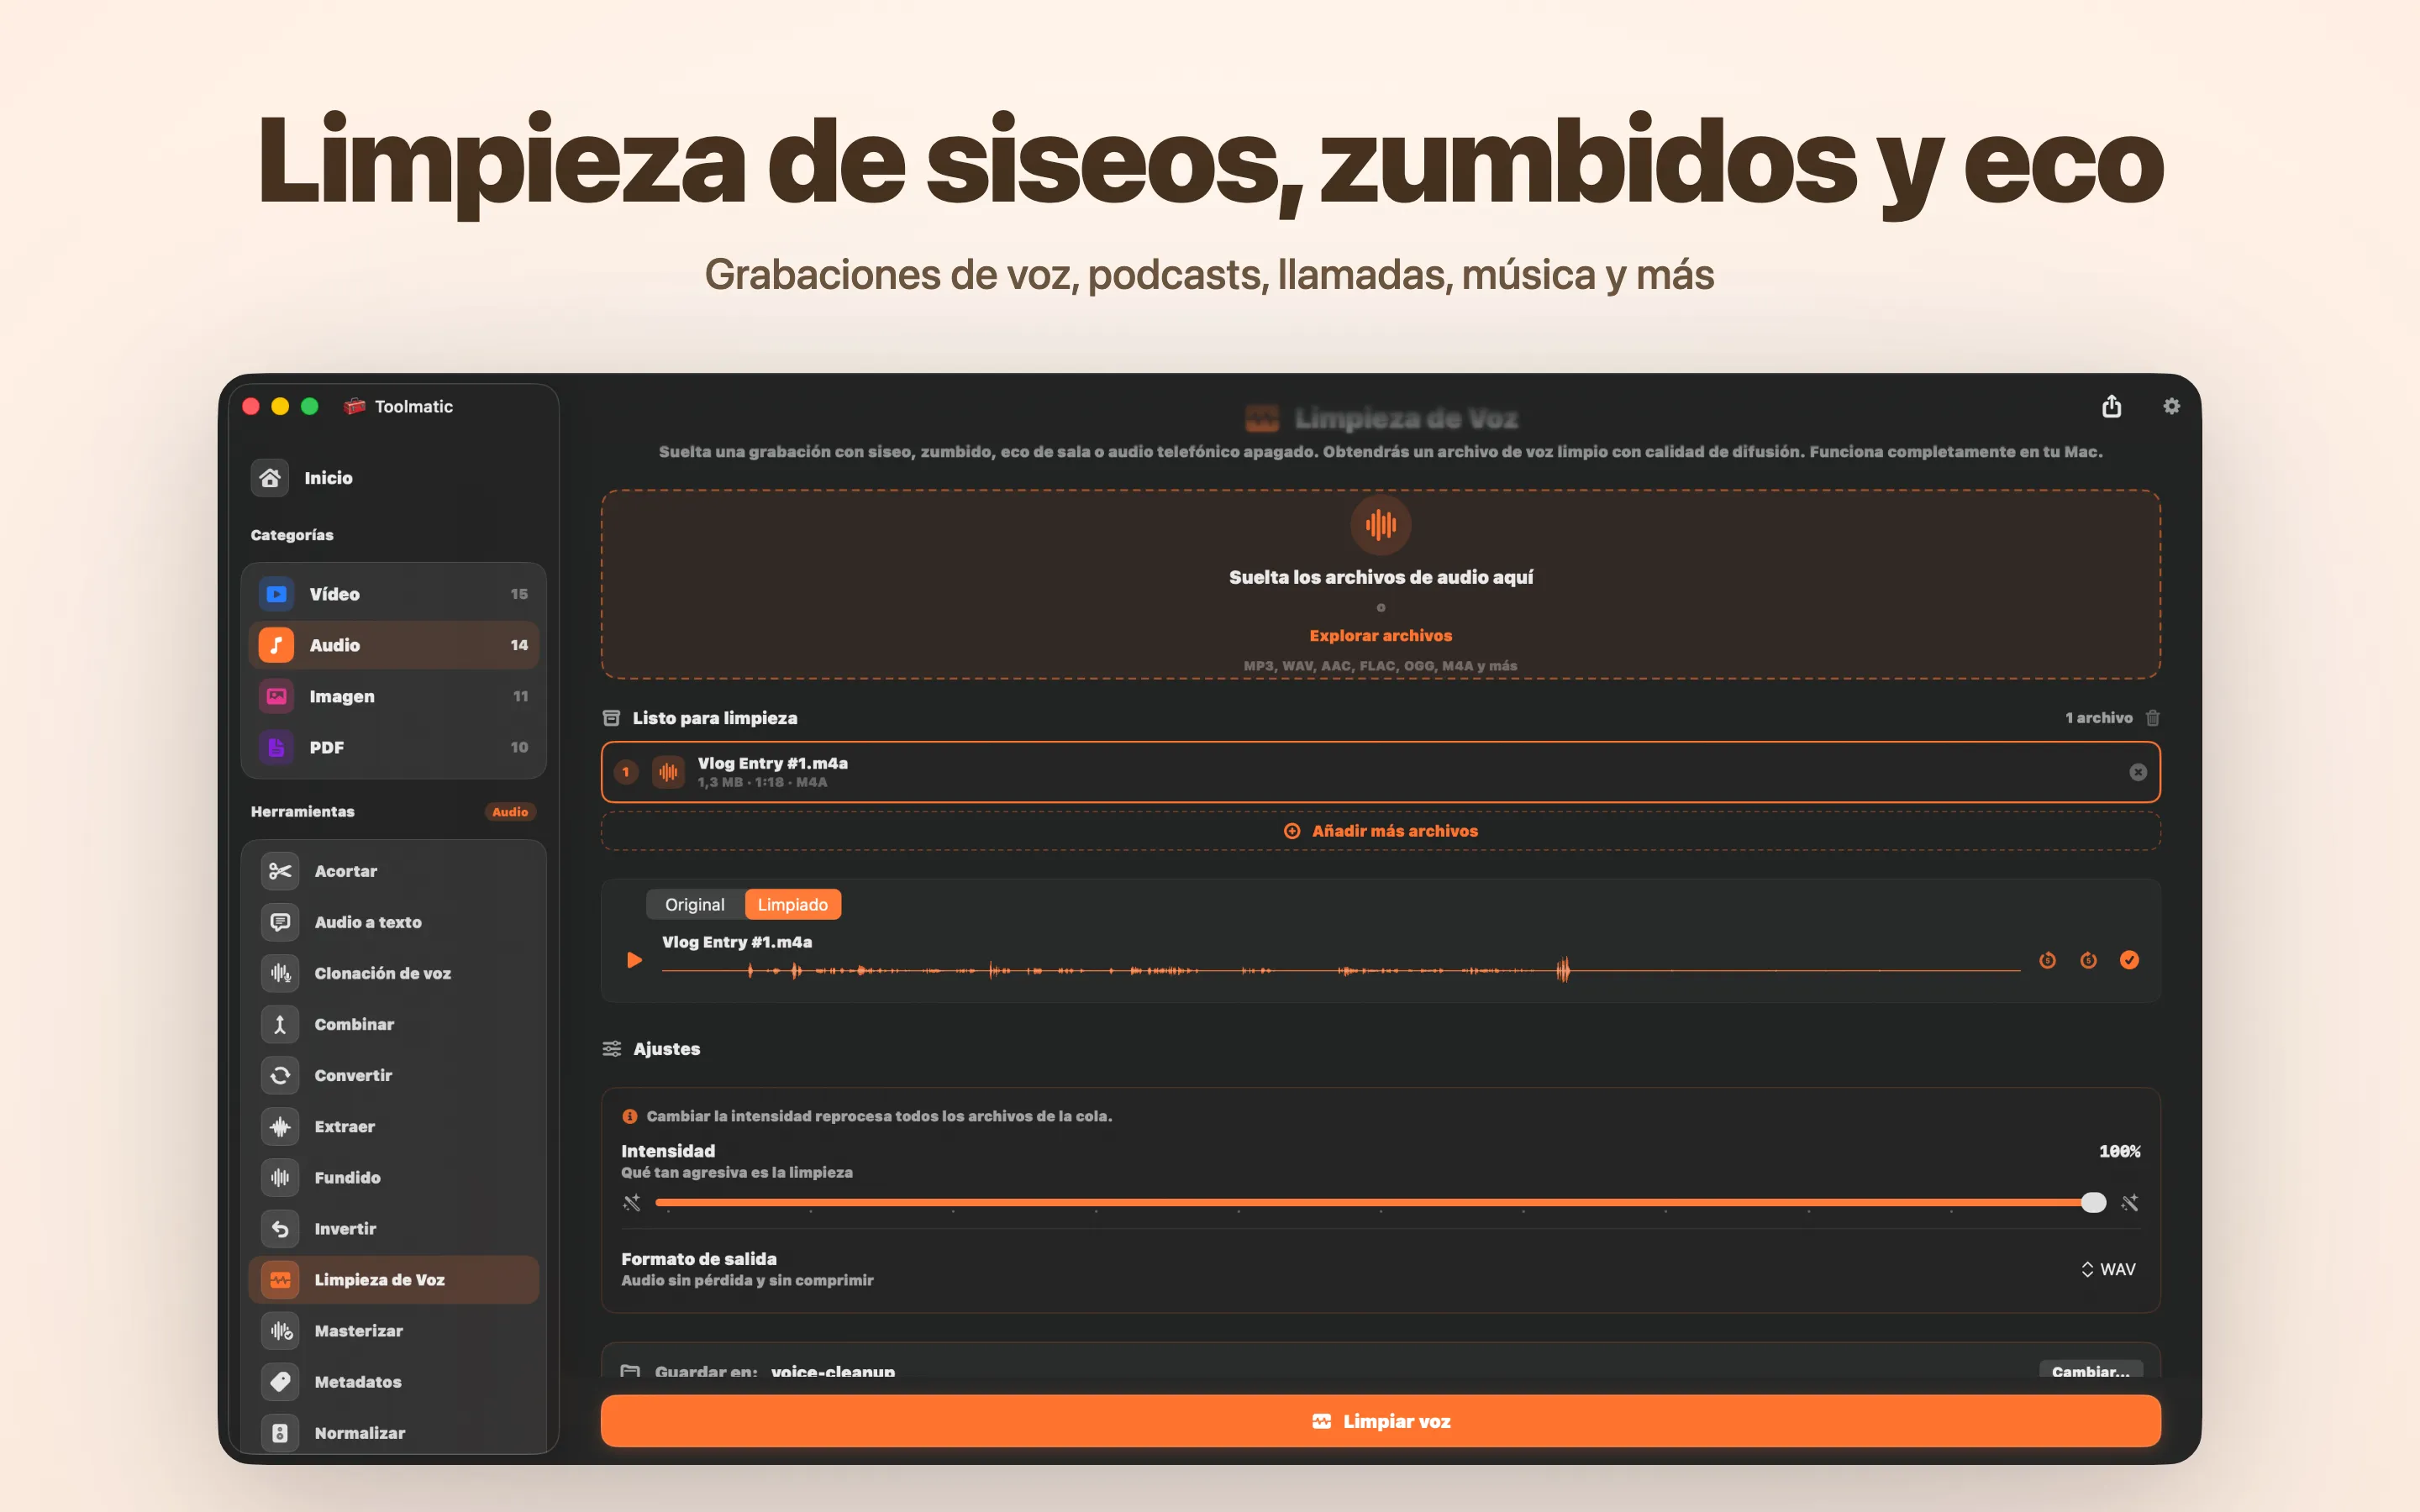
Task: Click the Ajustes section icon
Action: (x=611, y=1049)
